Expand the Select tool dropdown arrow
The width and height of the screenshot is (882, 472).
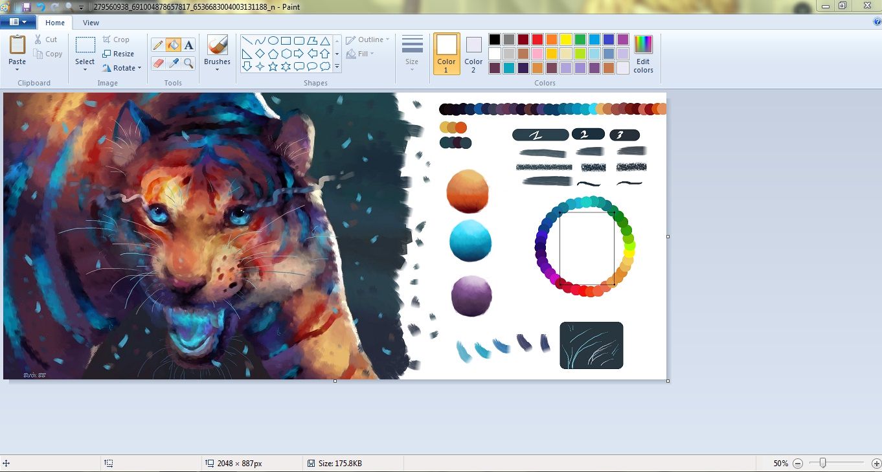point(85,69)
